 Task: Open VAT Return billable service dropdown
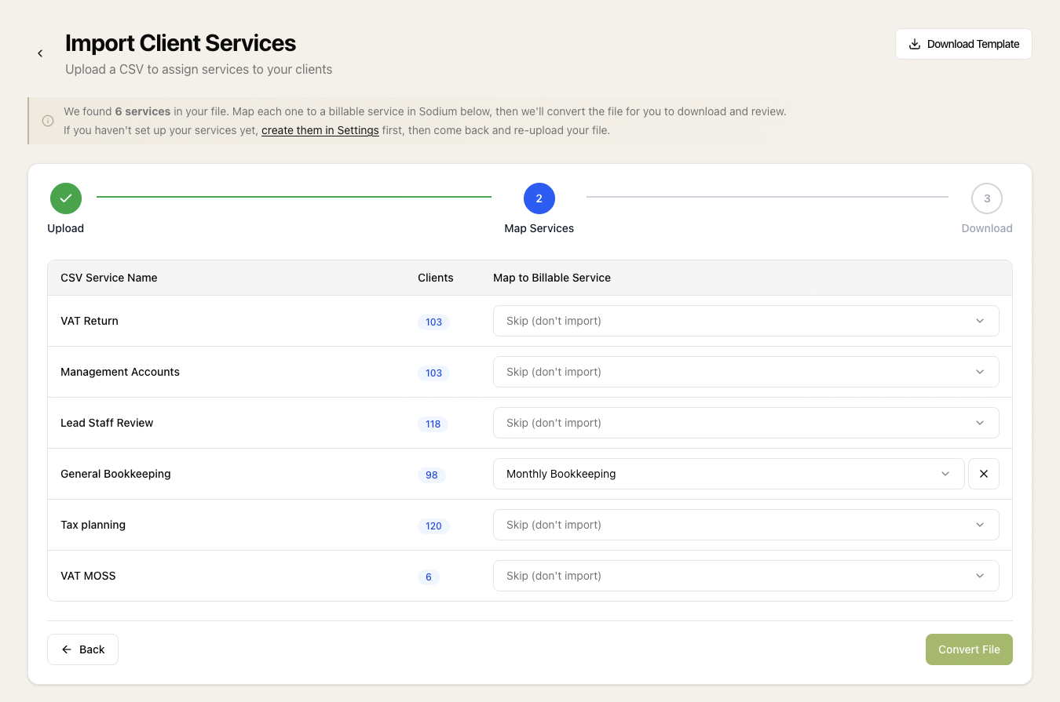[x=746, y=321]
